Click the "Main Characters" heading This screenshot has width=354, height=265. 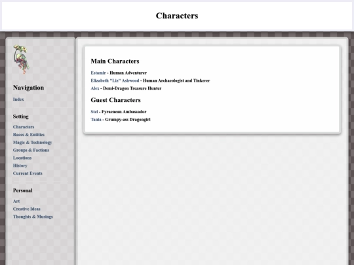[115, 62]
